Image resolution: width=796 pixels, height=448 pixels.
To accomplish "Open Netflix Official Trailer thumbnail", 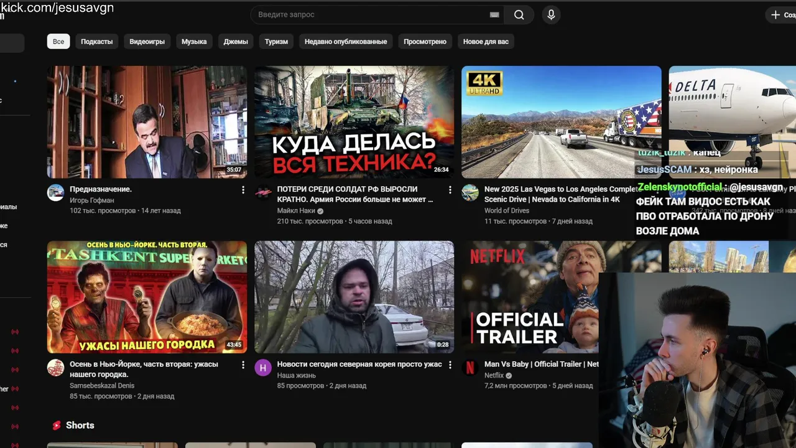I will click(530, 297).
